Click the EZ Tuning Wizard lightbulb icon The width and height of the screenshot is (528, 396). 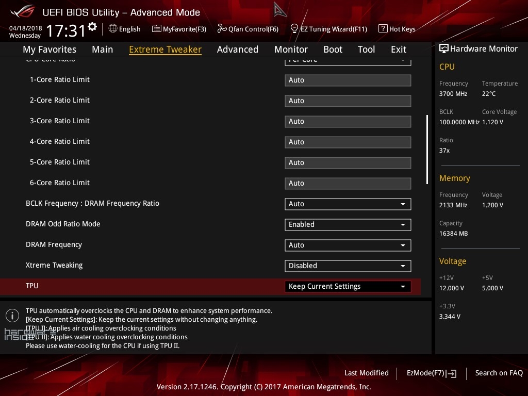pos(294,29)
